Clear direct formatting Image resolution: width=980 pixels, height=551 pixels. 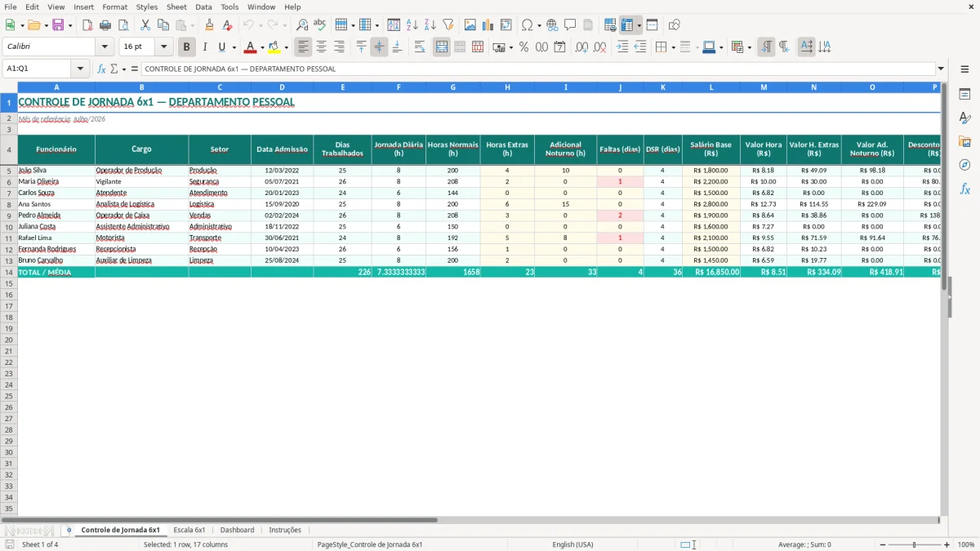[x=226, y=25]
